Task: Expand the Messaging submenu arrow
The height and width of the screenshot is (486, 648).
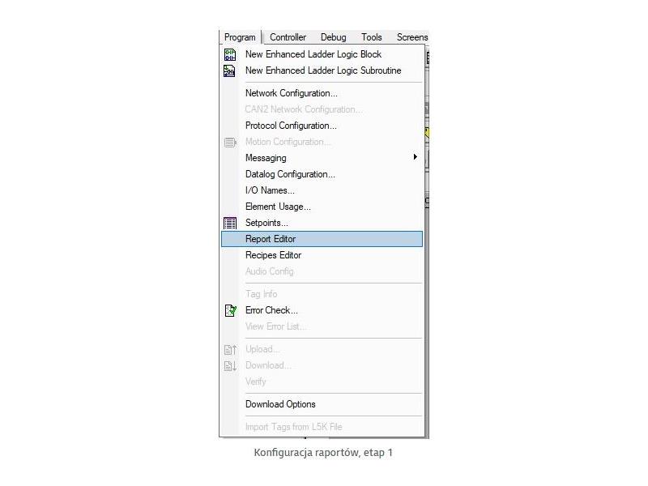Action: (x=415, y=157)
